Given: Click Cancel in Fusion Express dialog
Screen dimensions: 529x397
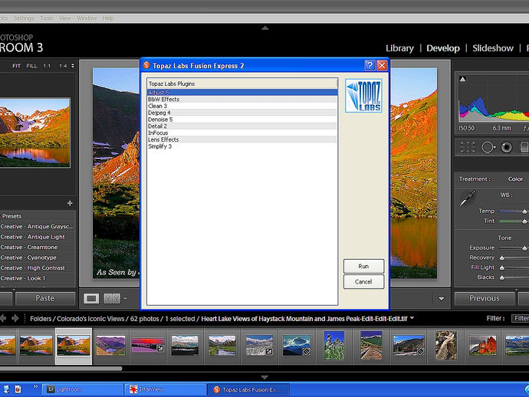Looking at the screenshot, I should click(363, 281).
